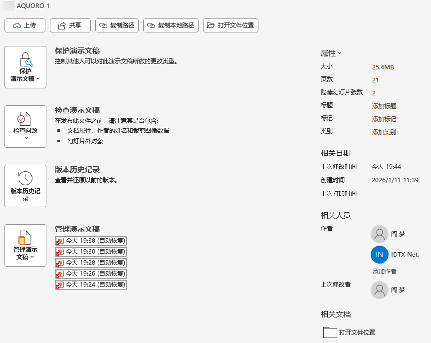Click 复制路径 to copy the file path
The image size is (431, 343).
pyautogui.click(x=117, y=25)
